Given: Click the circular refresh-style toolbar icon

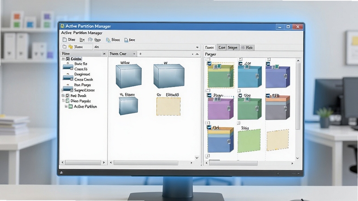Looking at the screenshot, I should [90, 40].
